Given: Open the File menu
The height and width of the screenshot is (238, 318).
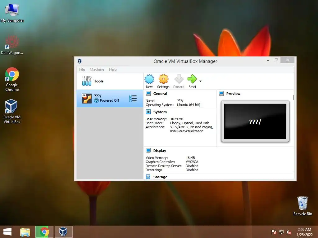Looking at the screenshot, I should (x=82, y=69).
